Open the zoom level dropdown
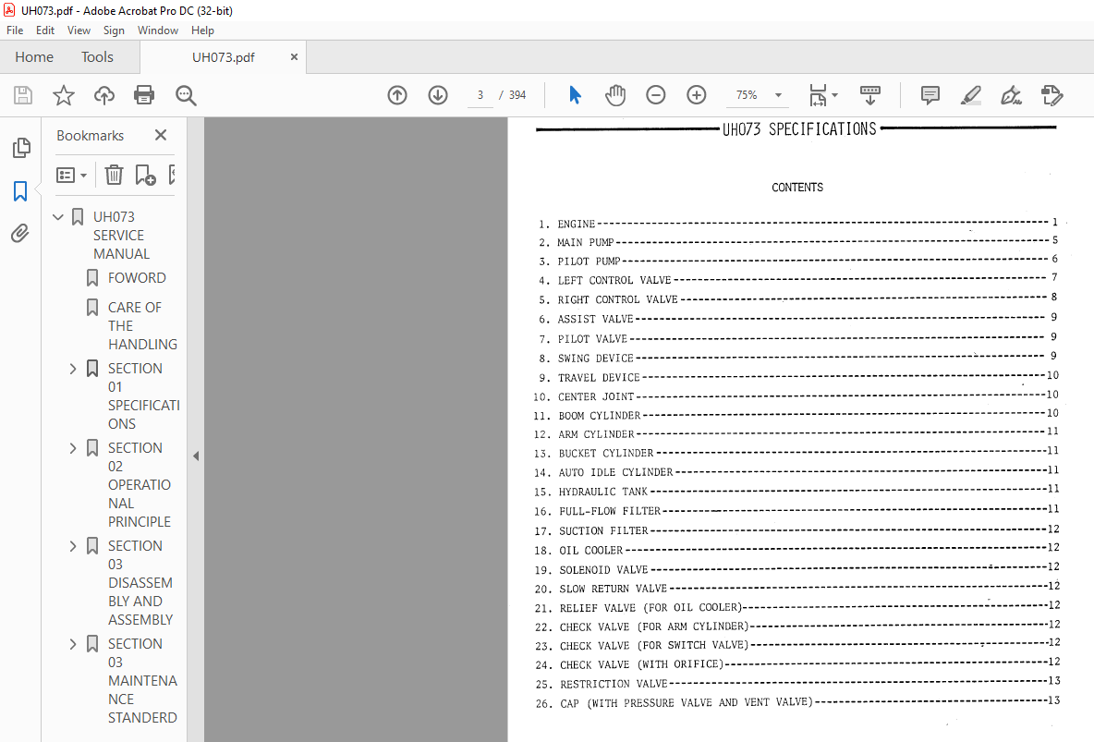Viewport: 1094px width, 742px height. pos(778,95)
